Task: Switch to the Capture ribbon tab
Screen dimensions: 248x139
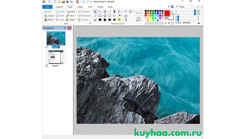Action: pos(59,7)
